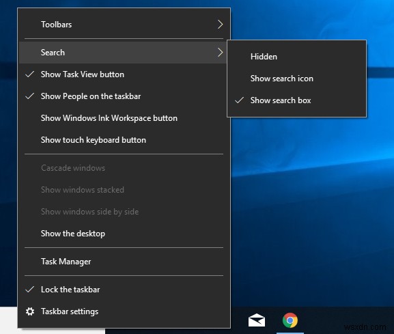Expand the Search submenu arrow

[x=220, y=53]
